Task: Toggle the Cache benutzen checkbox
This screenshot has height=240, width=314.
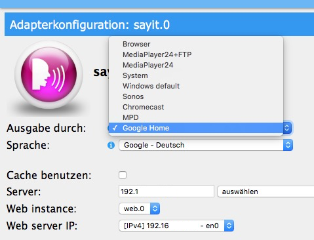Action: (123, 175)
